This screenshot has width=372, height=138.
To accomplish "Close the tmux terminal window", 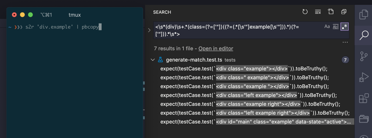I will (x=14, y=15).
